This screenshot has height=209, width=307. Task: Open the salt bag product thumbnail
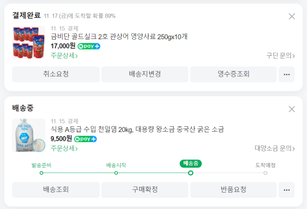coord(29,136)
